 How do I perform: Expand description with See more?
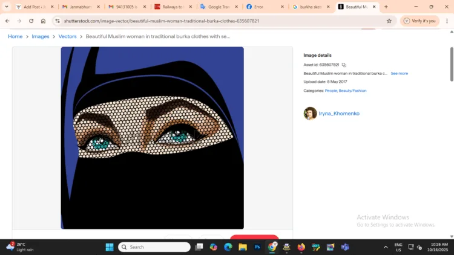click(x=399, y=73)
